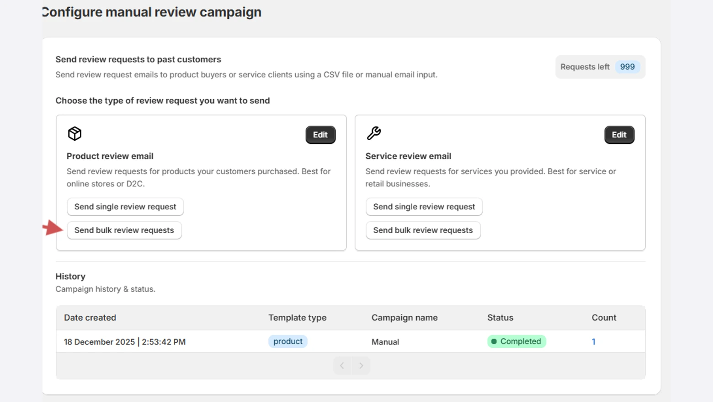The height and width of the screenshot is (402, 713).
Task: Click the "Status" column header
Action: pyautogui.click(x=500, y=317)
